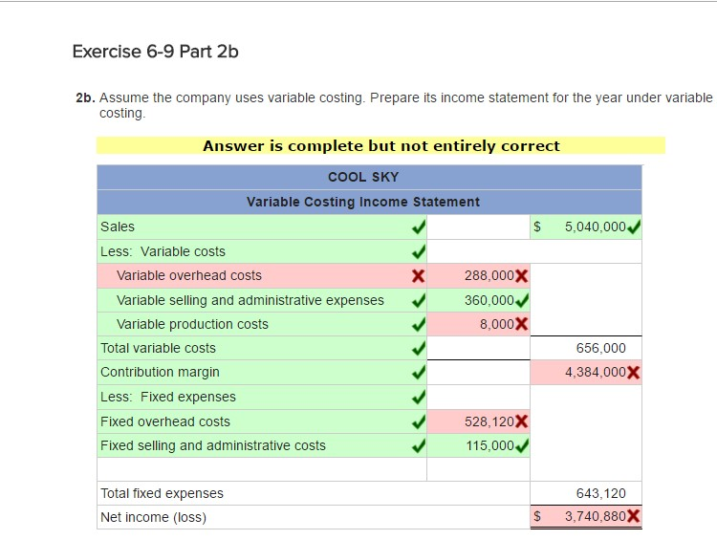Image resolution: width=717 pixels, height=540 pixels.
Task: Click the green checkmark beside Contribution margin label
Action: click(419, 372)
